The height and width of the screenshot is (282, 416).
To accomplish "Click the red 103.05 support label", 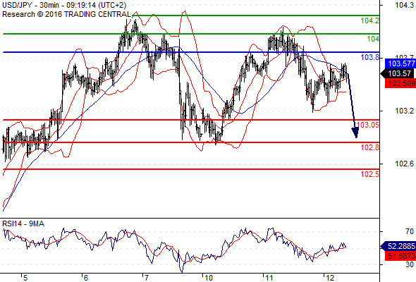I will (368, 125).
